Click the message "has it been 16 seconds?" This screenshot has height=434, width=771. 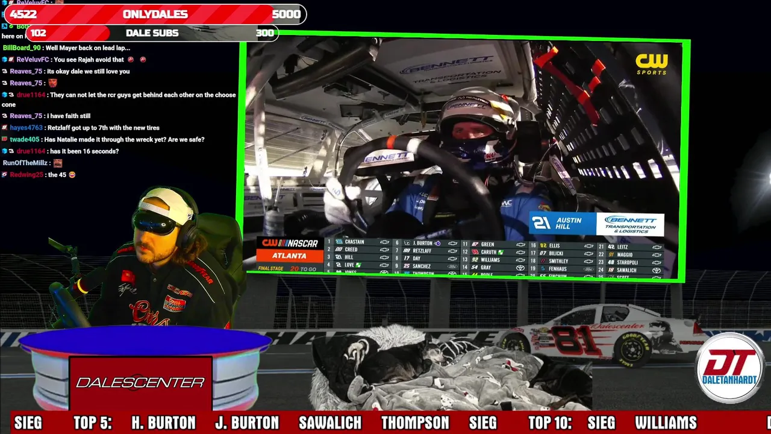(x=84, y=151)
